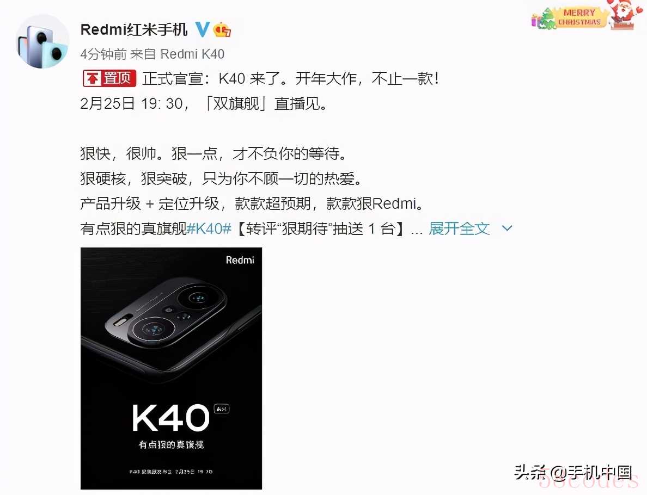Open the #K40# hashtag topic
Image resolution: width=647 pixels, height=495 pixels.
tap(209, 228)
